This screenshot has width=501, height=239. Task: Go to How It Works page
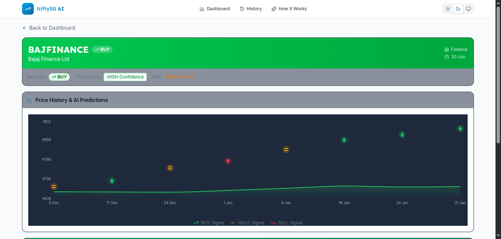289,9
